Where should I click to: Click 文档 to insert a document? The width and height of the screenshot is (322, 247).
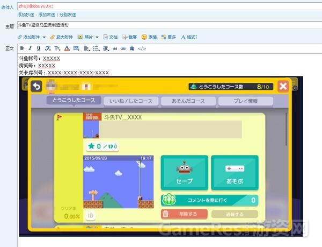tap(111, 37)
